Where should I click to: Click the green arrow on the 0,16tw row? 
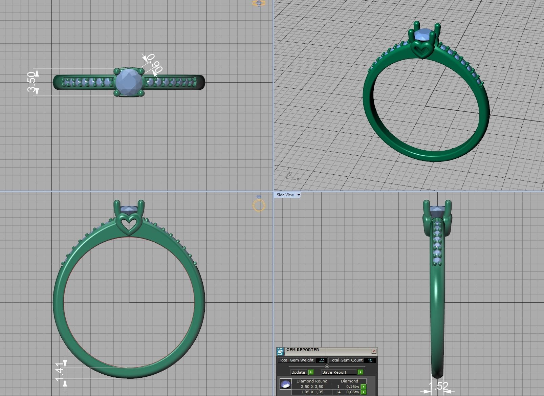coord(364,387)
